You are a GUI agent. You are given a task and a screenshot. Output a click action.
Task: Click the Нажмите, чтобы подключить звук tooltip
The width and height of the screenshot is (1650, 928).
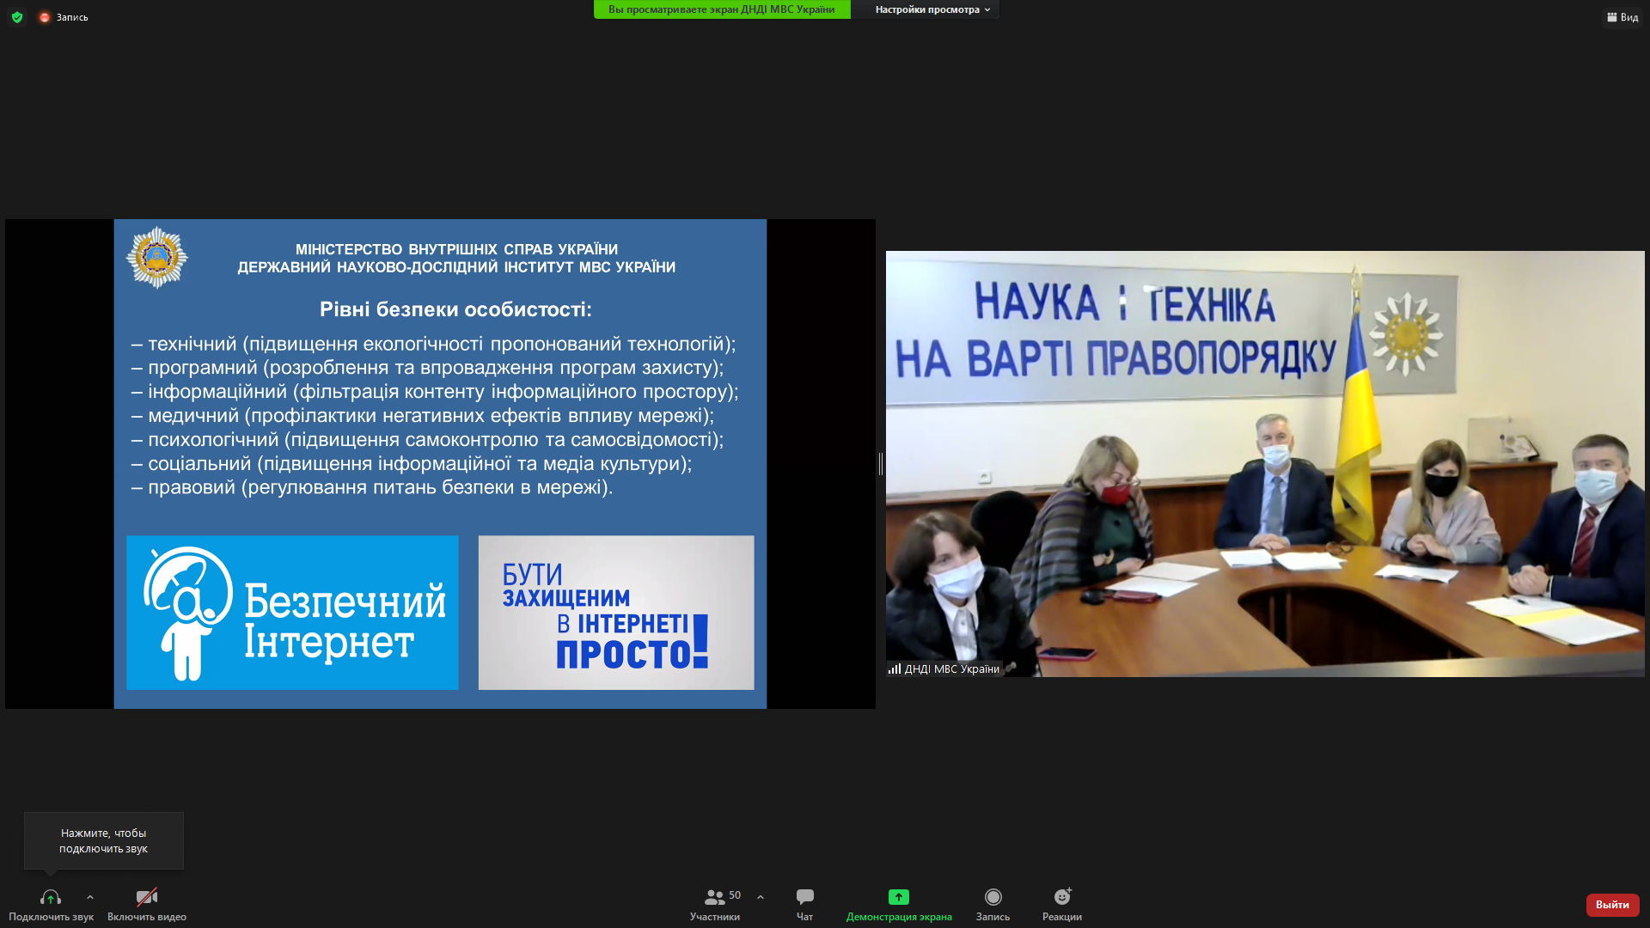click(103, 840)
